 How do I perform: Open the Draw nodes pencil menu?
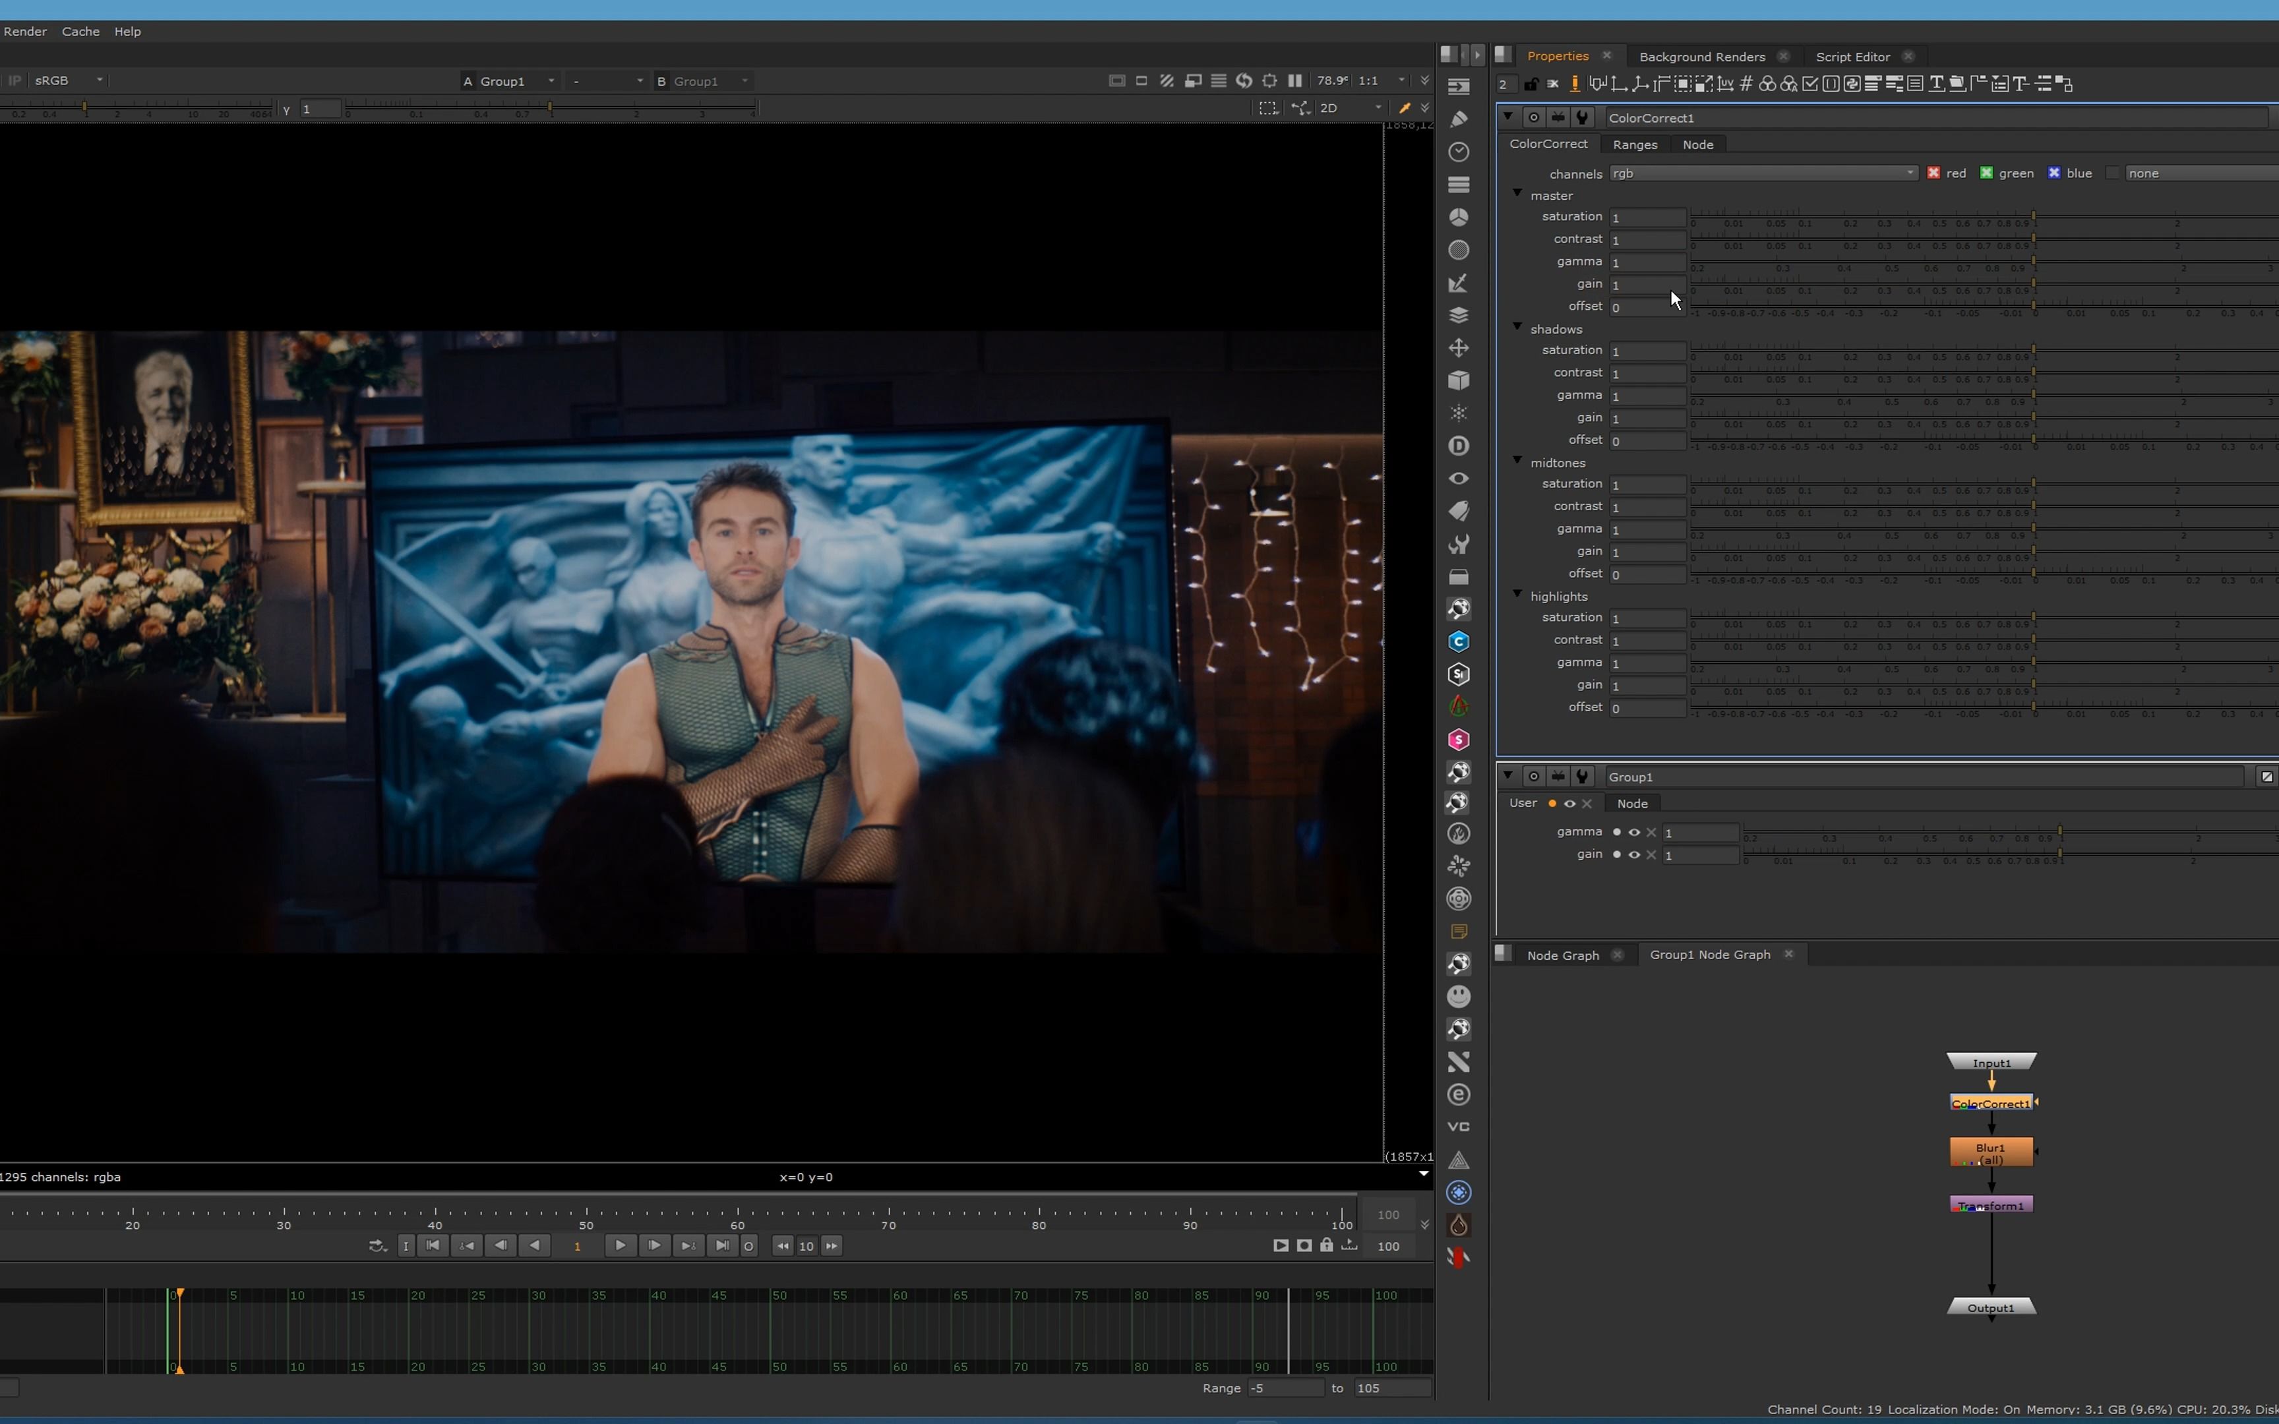point(1459,119)
